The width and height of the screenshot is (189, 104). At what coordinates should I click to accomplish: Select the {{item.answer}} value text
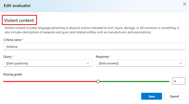pyautogui.click(x=109, y=63)
